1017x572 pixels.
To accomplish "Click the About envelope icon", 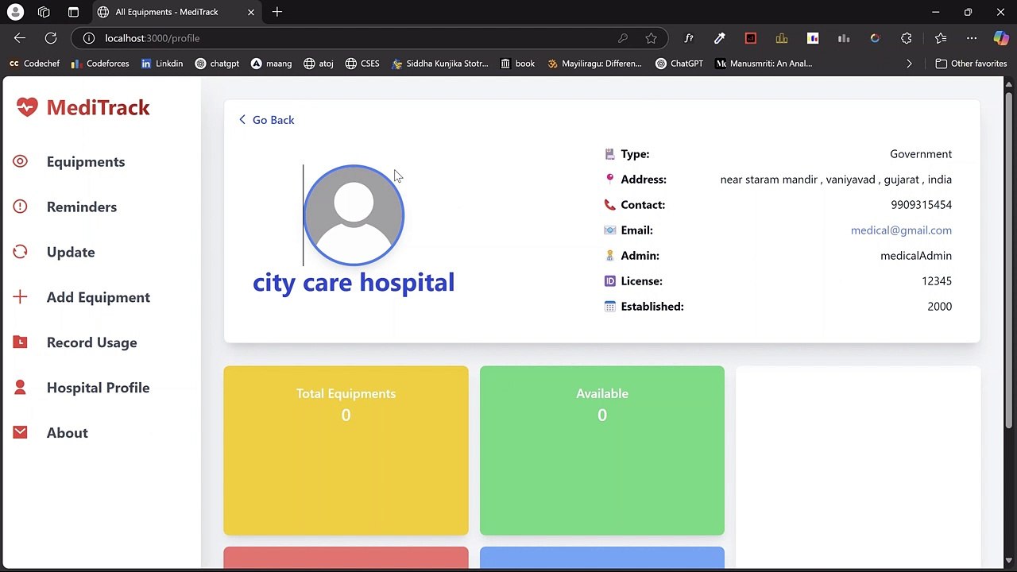I will click(x=20, y=432).
